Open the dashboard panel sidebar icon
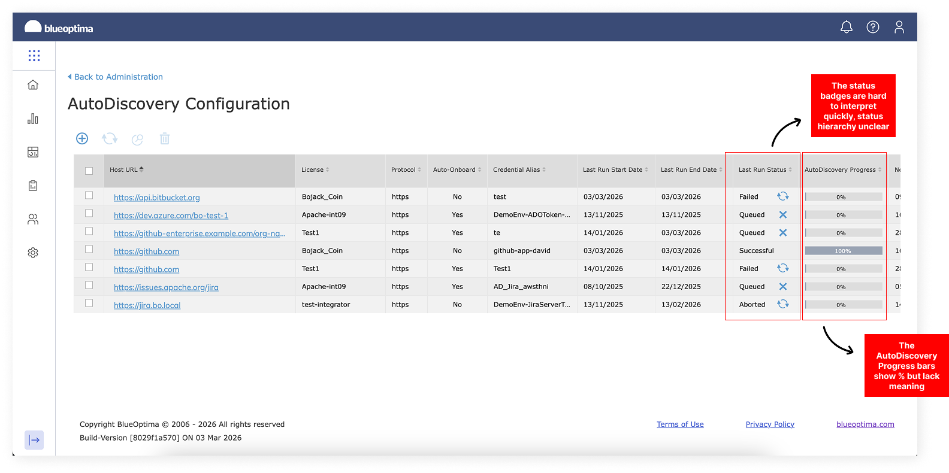The height and width of the screenshot is (473, 949). [x=33, y=152]
